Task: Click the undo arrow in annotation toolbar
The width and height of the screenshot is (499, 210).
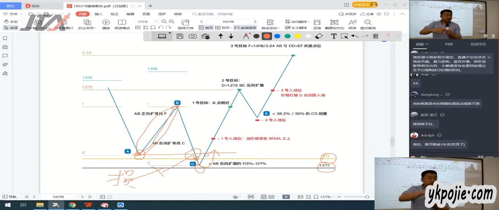Action: click(355, 36)
